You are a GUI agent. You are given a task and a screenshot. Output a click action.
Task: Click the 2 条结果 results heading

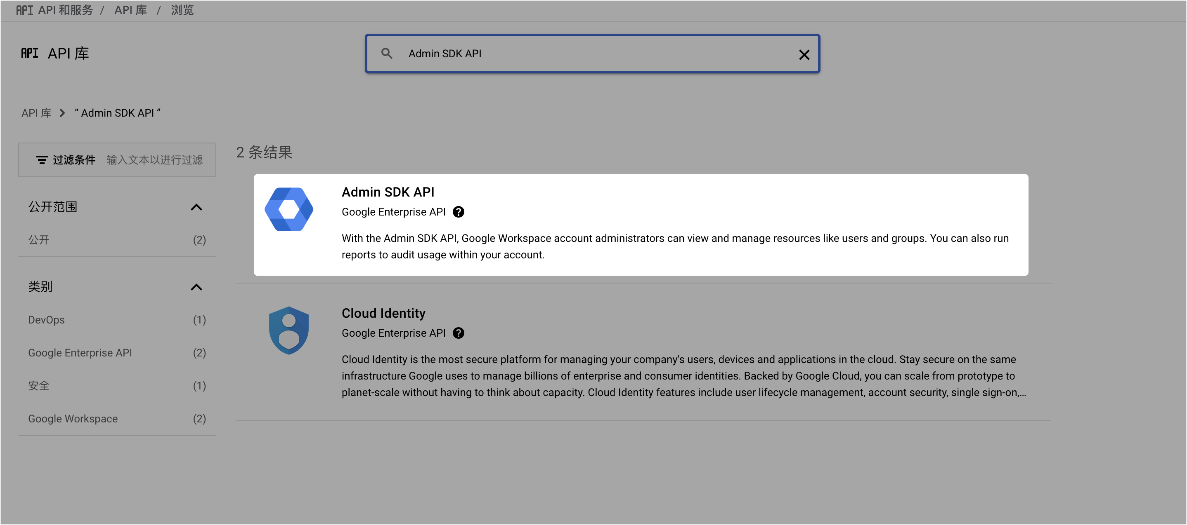[264, 152]
